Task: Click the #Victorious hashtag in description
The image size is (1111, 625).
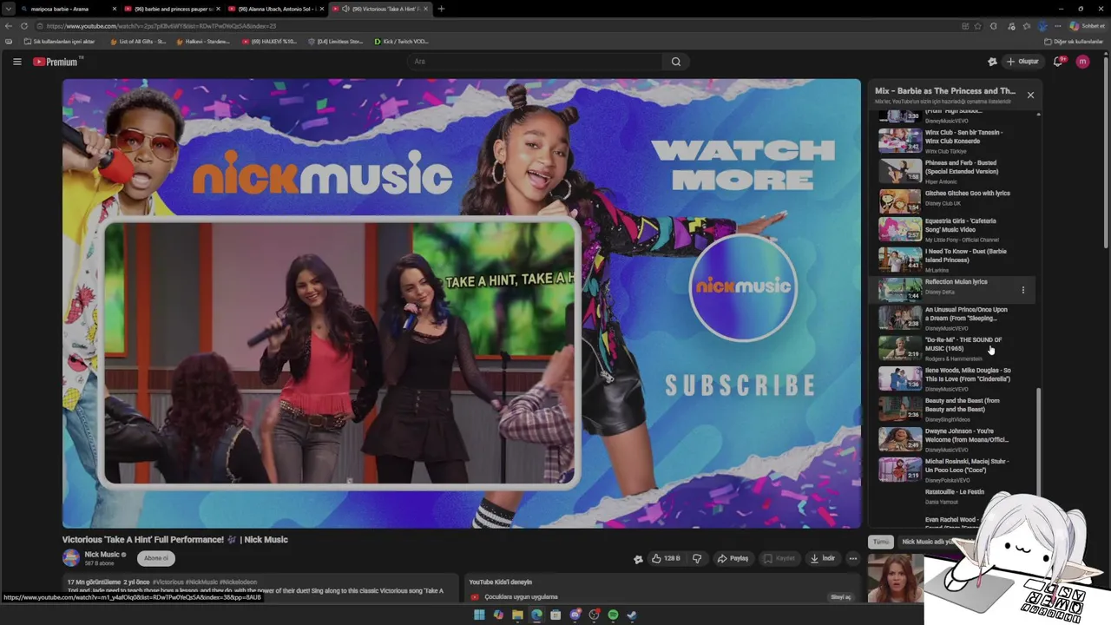Action: (x=168, y=582)
